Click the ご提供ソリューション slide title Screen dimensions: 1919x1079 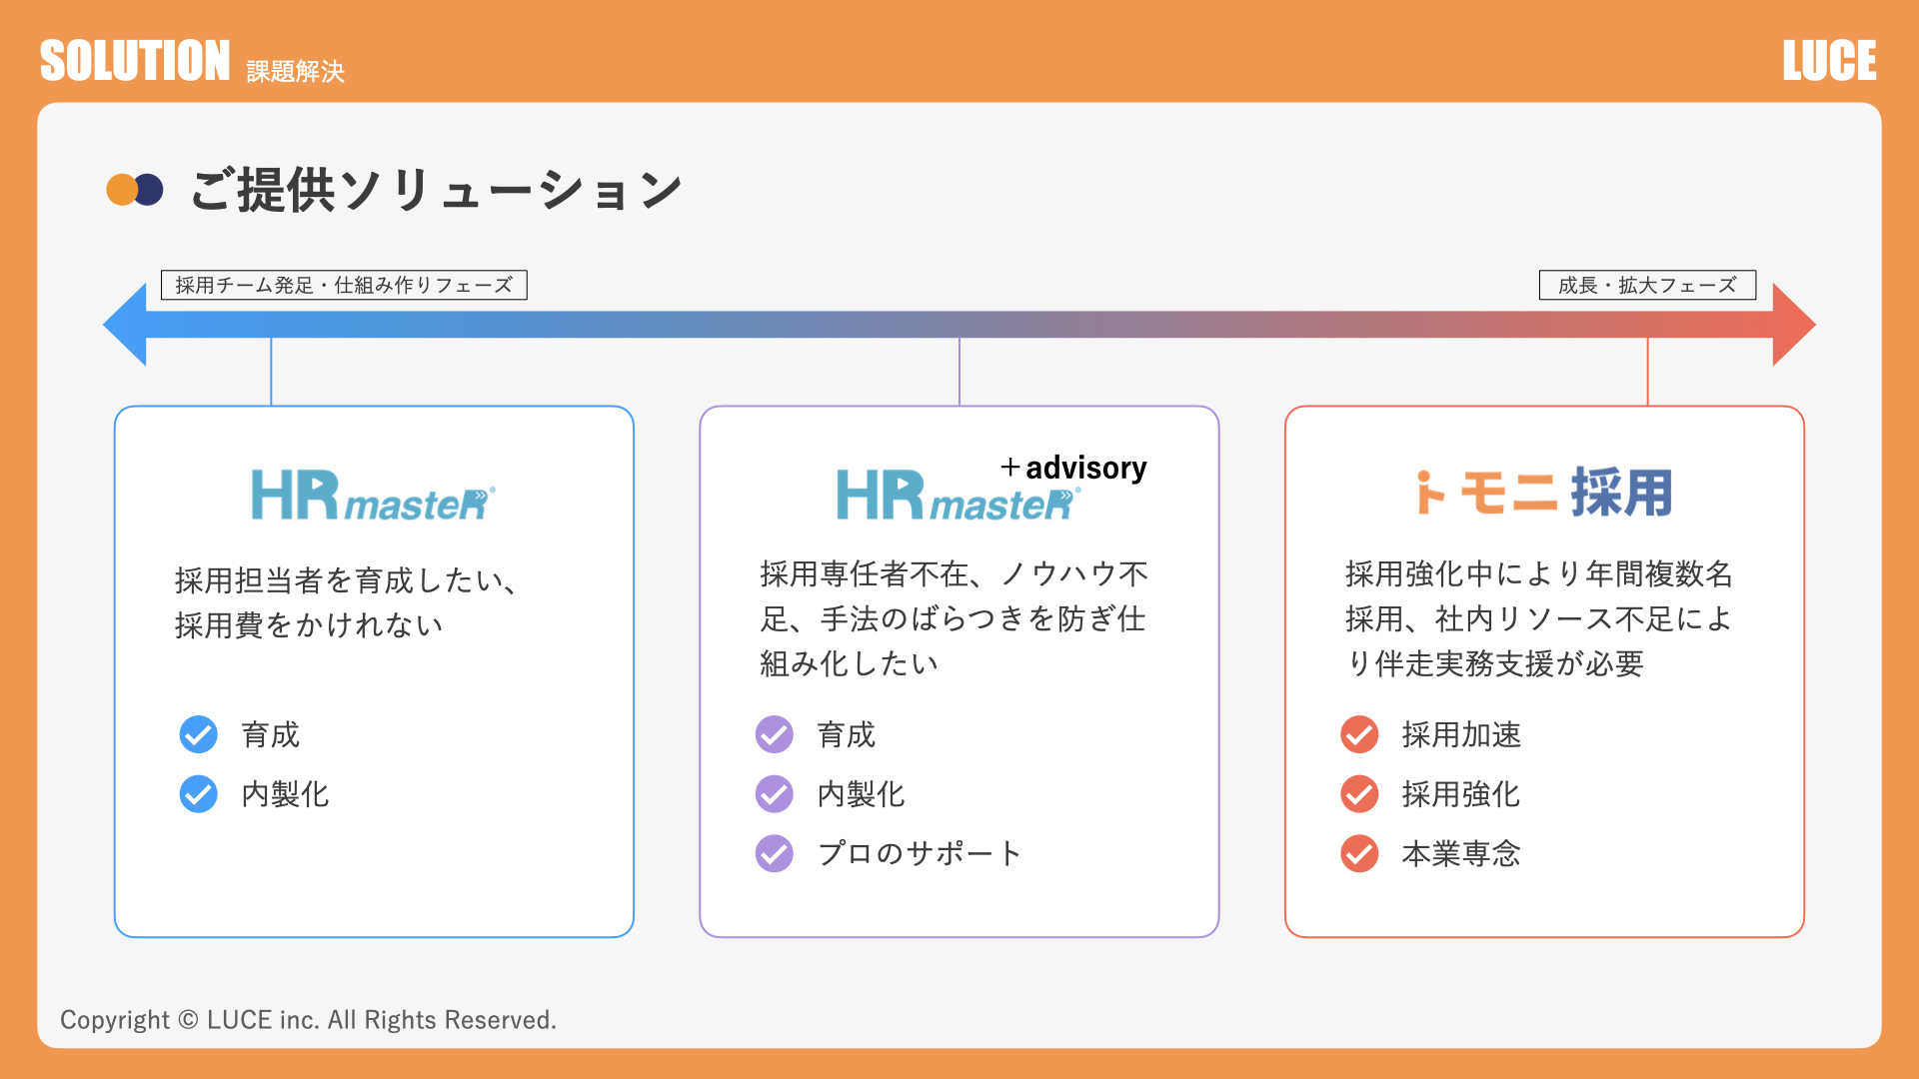coord(436,190)
